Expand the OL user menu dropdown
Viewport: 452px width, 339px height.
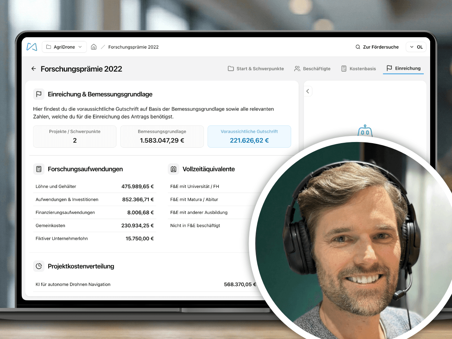pyautogui.click(x=416, y=47)
